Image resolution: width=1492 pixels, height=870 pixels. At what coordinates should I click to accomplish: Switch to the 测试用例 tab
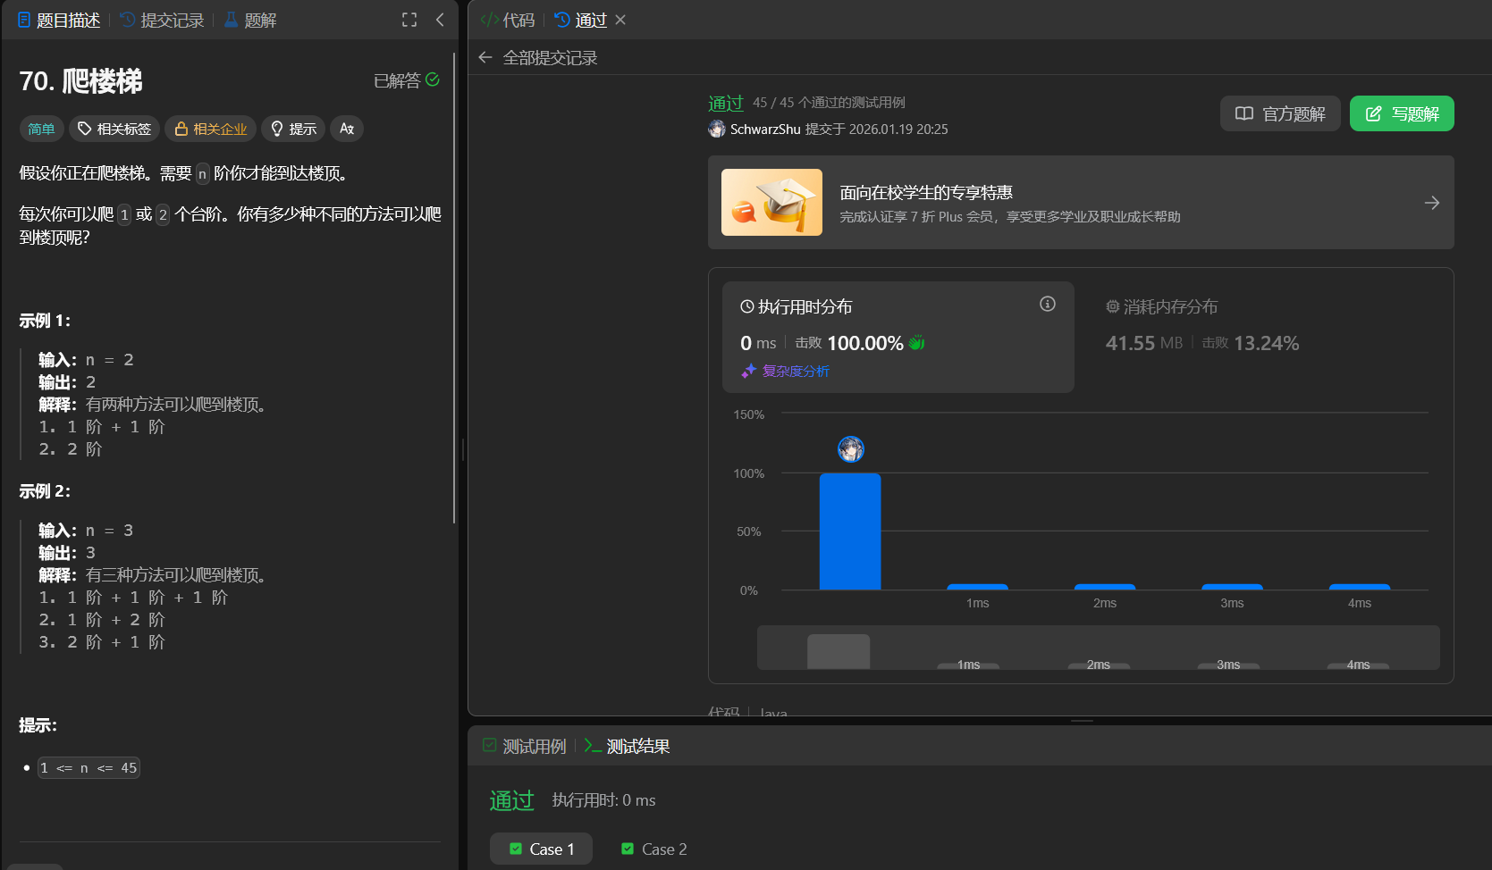[x=525, y=746]
